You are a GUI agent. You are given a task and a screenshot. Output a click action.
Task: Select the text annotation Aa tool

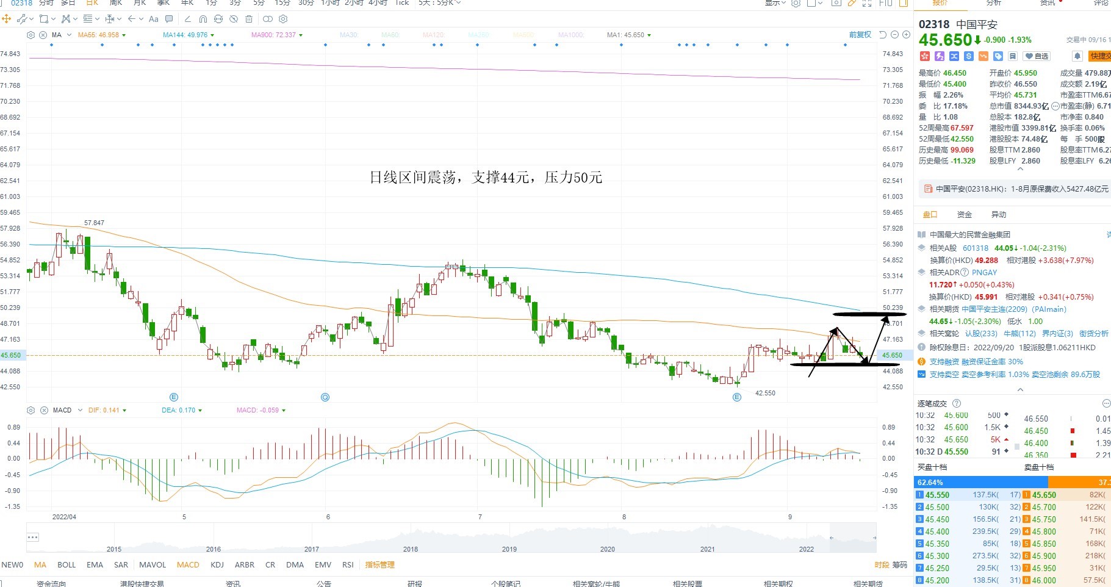click(x=154, y=19)
